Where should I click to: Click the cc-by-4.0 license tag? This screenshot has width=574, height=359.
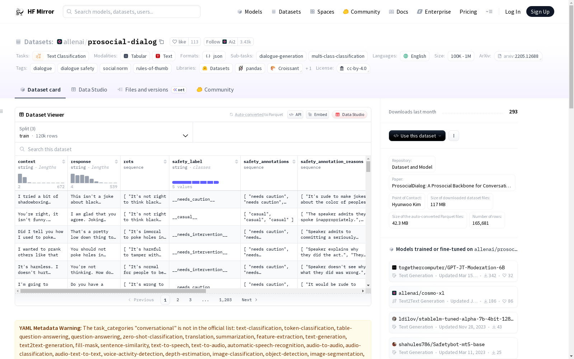pyautogui.click(x=353, y=68)
